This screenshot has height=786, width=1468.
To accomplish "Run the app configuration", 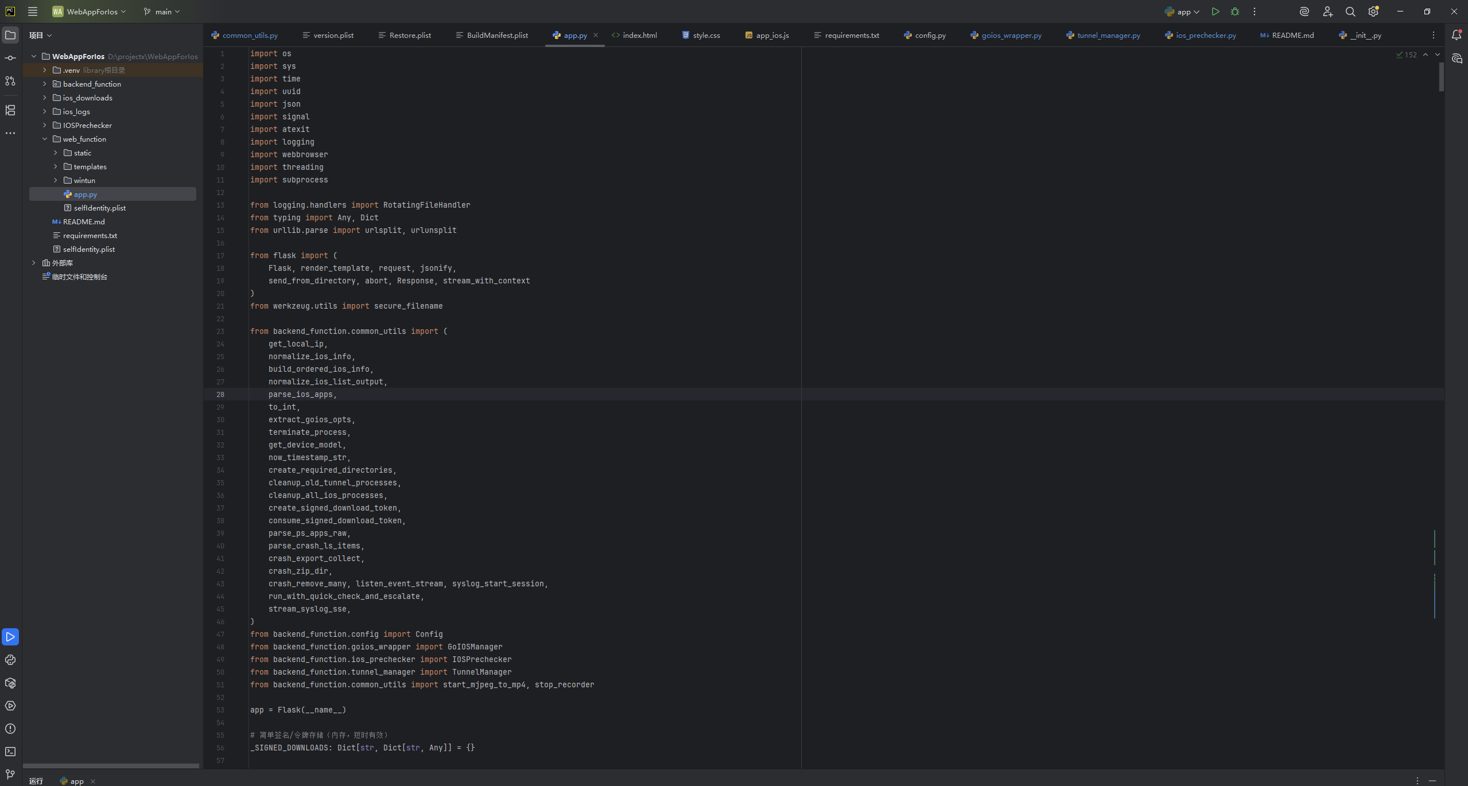I will [1216, 11].
